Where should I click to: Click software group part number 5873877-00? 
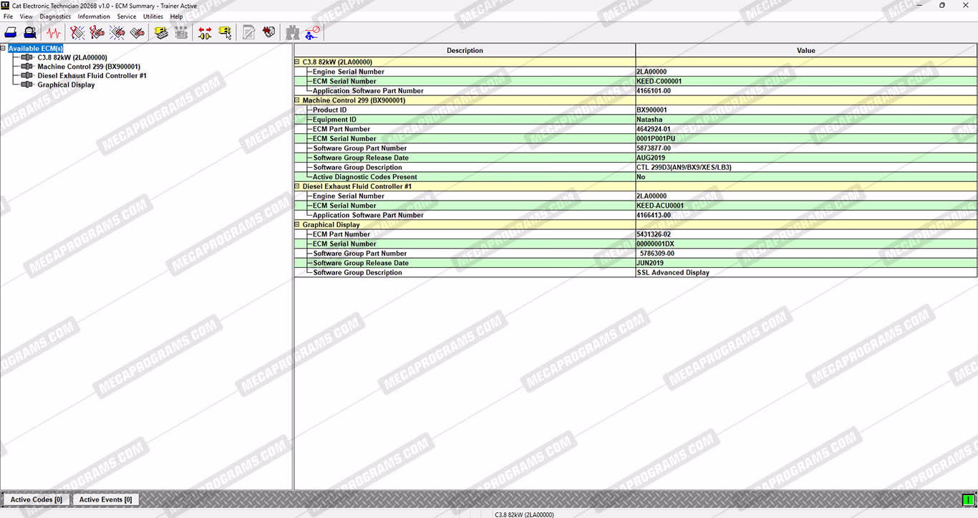coord(654,148)
